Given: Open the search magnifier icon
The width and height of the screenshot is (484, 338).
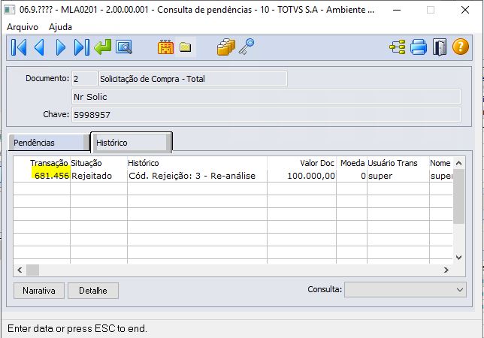Looking at the screenshot, I should [124, 47].
